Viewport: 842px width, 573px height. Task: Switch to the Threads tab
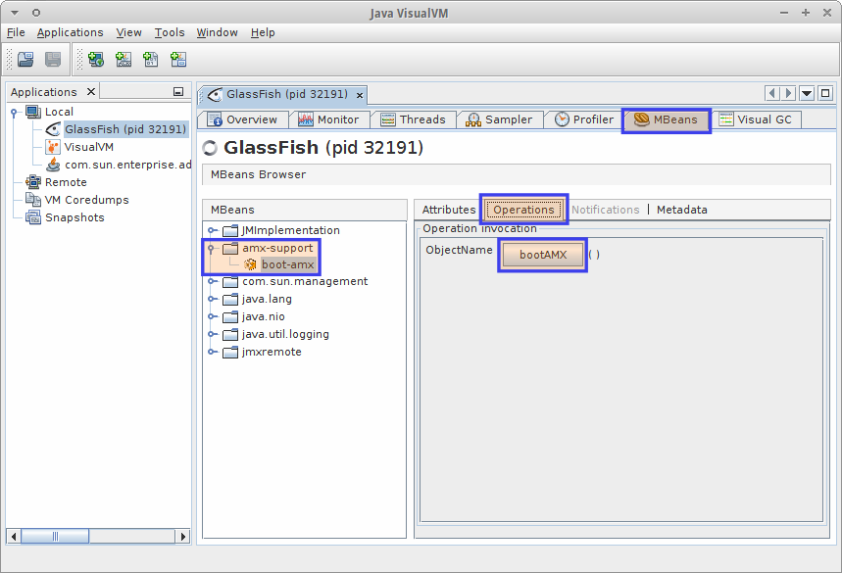tap(413, 119)
